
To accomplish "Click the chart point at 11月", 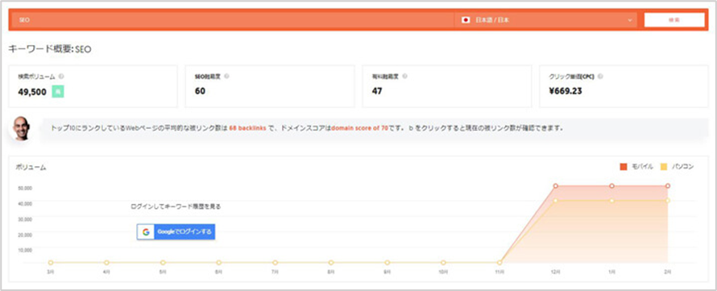I will [x=499, y=263].
